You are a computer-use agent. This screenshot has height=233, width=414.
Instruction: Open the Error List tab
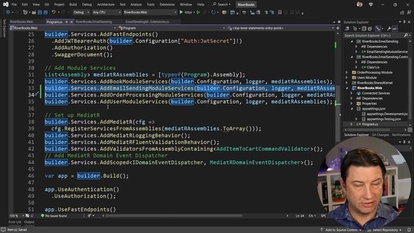tap(15, 222)
